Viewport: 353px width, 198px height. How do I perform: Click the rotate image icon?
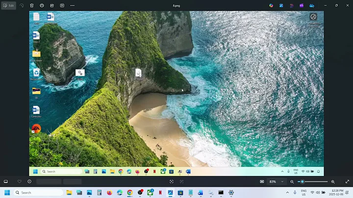22,5
